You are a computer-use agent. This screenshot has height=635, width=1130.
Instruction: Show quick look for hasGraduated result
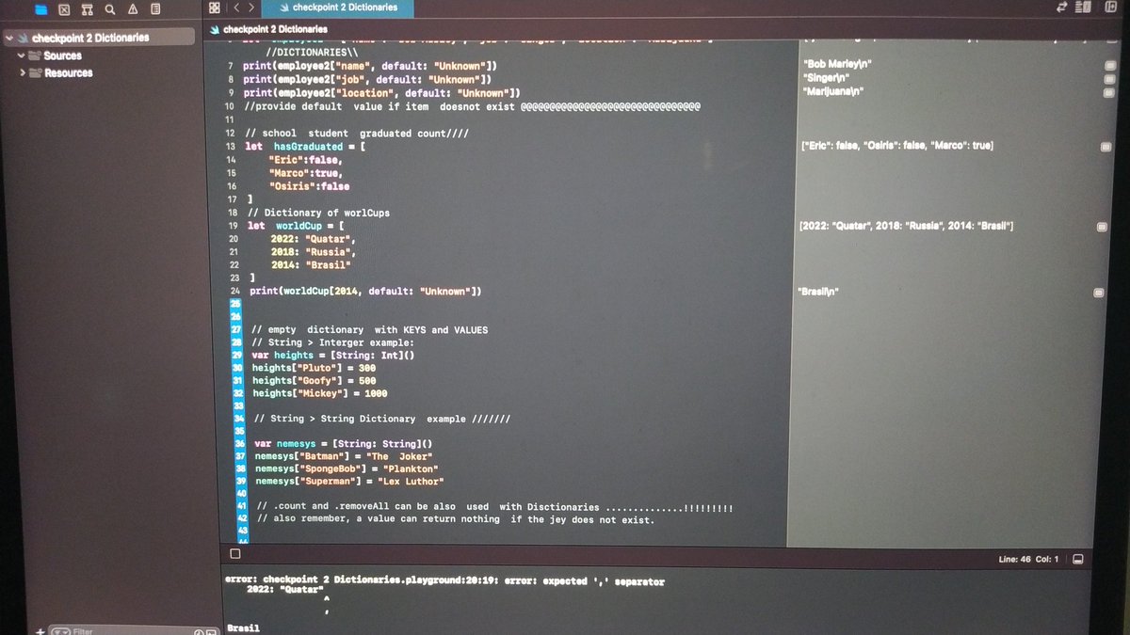tap(1106, 148)
